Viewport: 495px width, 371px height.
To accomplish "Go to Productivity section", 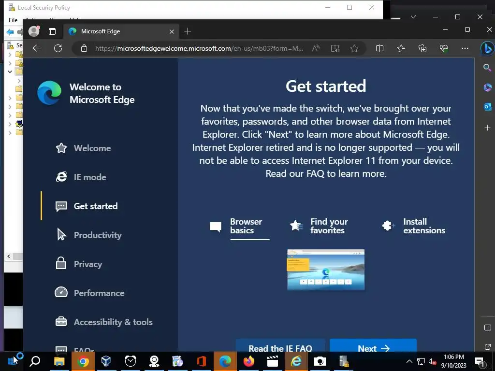I will (x=88, y=235).
